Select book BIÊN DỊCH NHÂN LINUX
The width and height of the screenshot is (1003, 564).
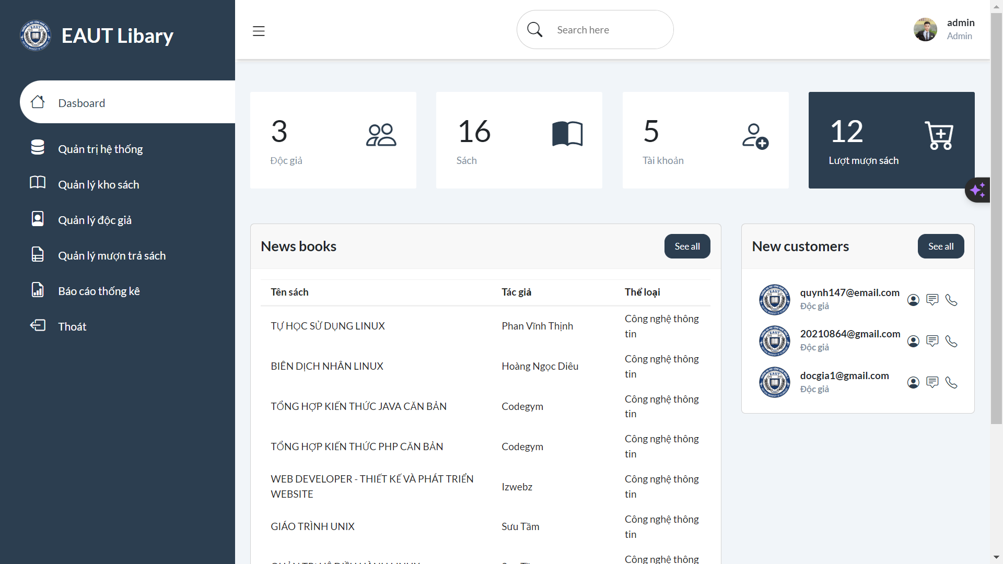coord(327,366)
